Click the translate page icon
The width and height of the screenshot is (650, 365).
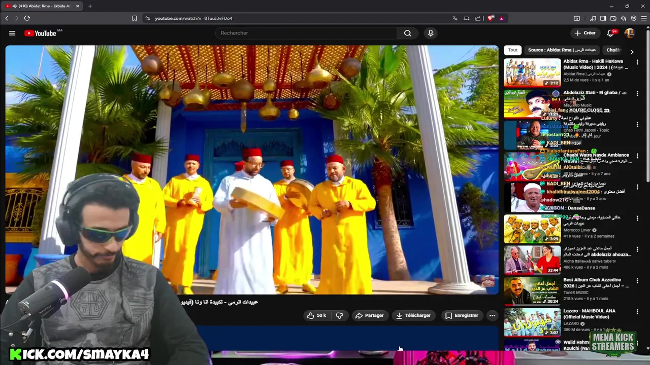[455, 18]
